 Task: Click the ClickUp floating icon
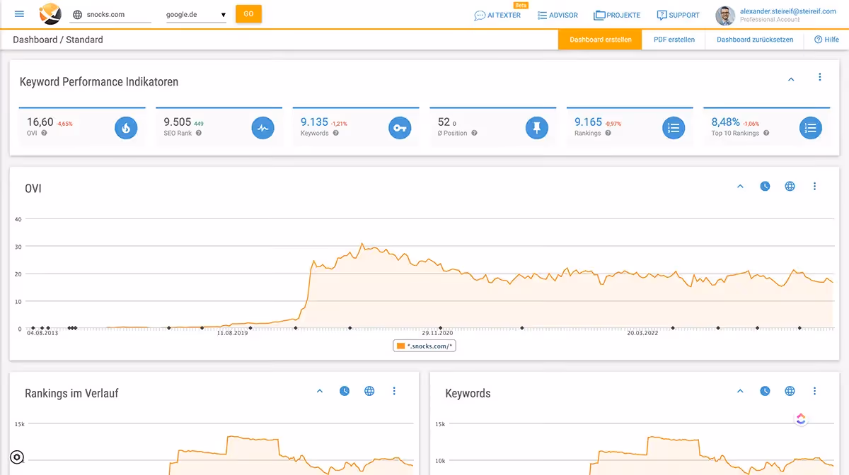pos(801,418)
